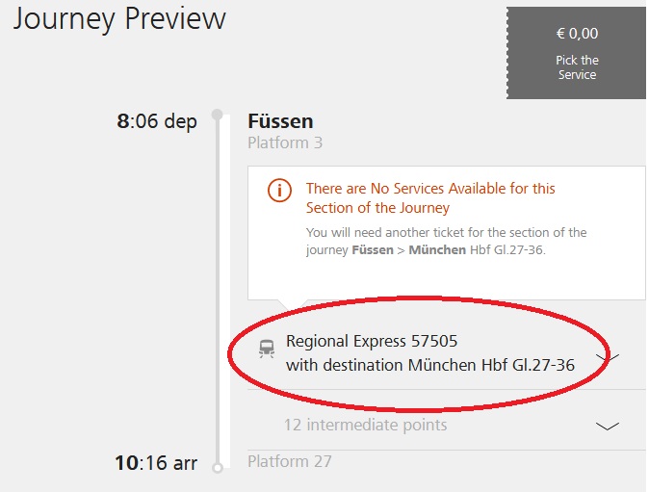The height and width of the screenshot is (492, 649).
Task: Select the Regional Express 57505 train row
Action: click(x=447, y=353)
